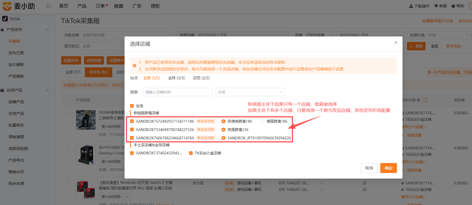Screen dimensions: 472x205
Task: Click the 批量发布 button
Action: coord(71,60)
